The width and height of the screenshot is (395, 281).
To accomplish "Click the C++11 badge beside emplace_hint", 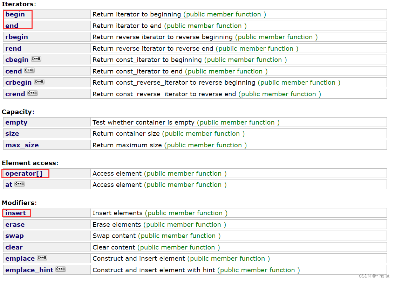I will pos(60,269).
